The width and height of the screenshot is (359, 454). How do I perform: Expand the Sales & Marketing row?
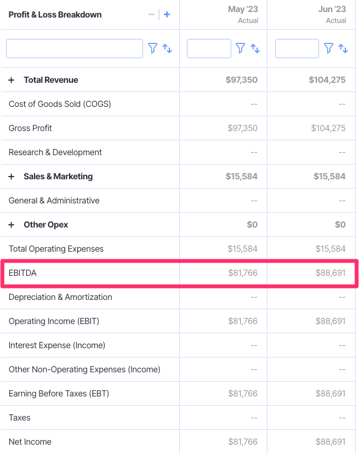pyautogui.click(x=11, y=176)
